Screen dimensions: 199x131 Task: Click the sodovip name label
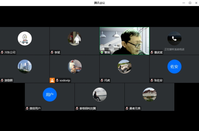point(65,80)
